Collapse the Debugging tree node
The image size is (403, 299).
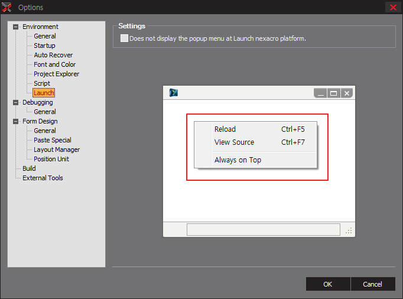[x=16, y=102]
